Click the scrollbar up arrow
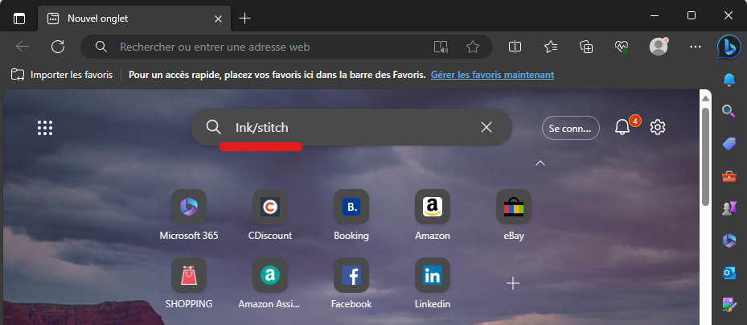 tap(705, 99)
